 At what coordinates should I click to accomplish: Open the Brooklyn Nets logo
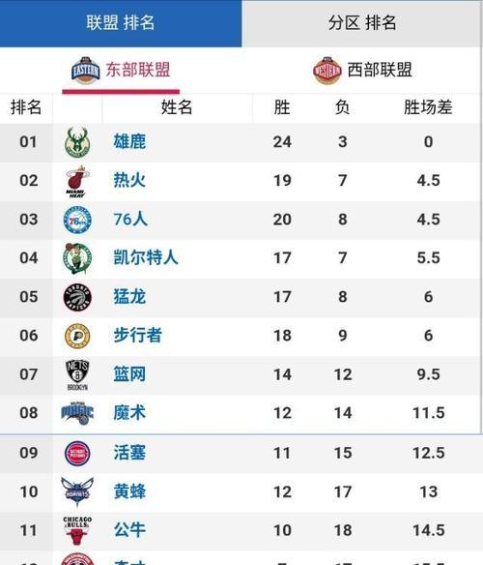(77, 374)
